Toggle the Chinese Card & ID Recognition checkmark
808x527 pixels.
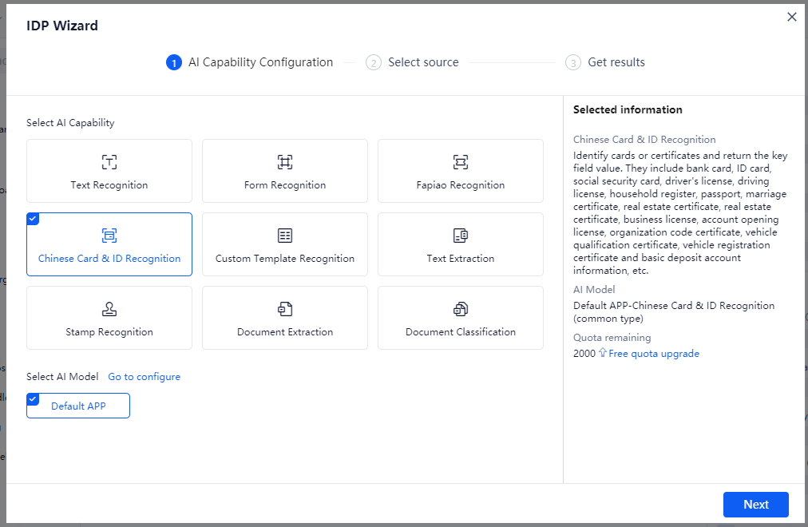tap(32, 218)
